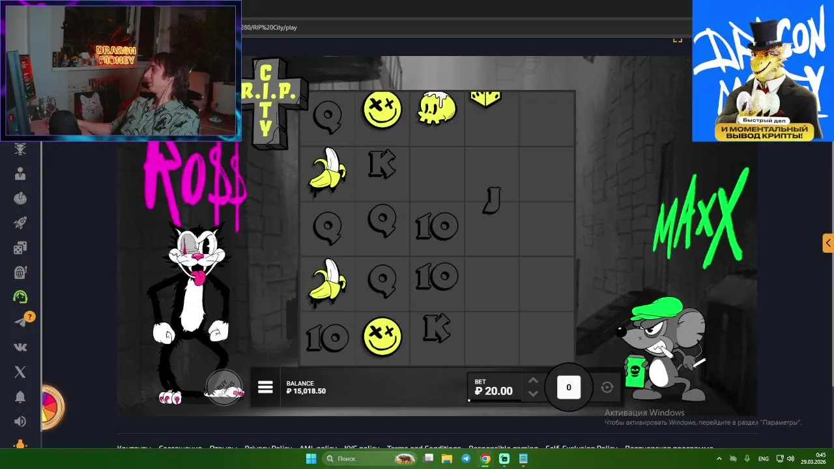Image resolution: width=834 pixels, height=469 pixels.
Task: Increase the bet with the up arrow
Action: tap(533, 380)
